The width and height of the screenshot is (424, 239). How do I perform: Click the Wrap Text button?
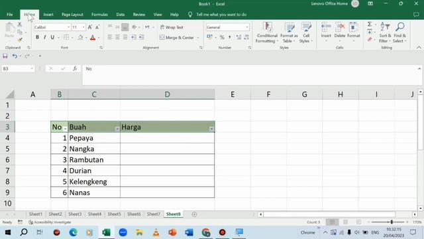(x=172, y=27)
